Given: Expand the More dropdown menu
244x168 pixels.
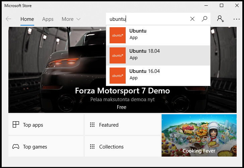Looking at the screenshot, I should (x=71, y=19).
